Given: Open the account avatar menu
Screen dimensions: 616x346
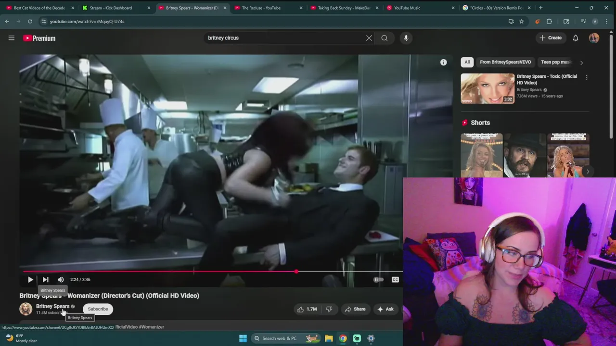Looking at the screenshot, I should [x=594, y=38].
